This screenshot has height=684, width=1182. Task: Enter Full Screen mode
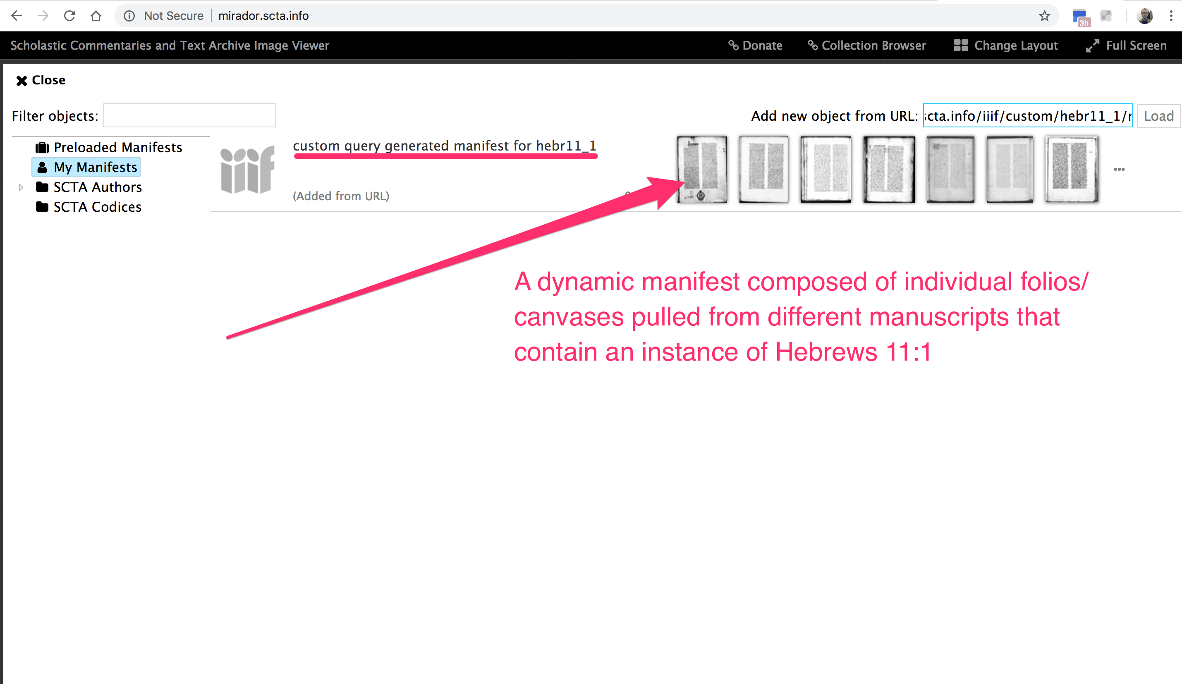tap(1126, 45)
